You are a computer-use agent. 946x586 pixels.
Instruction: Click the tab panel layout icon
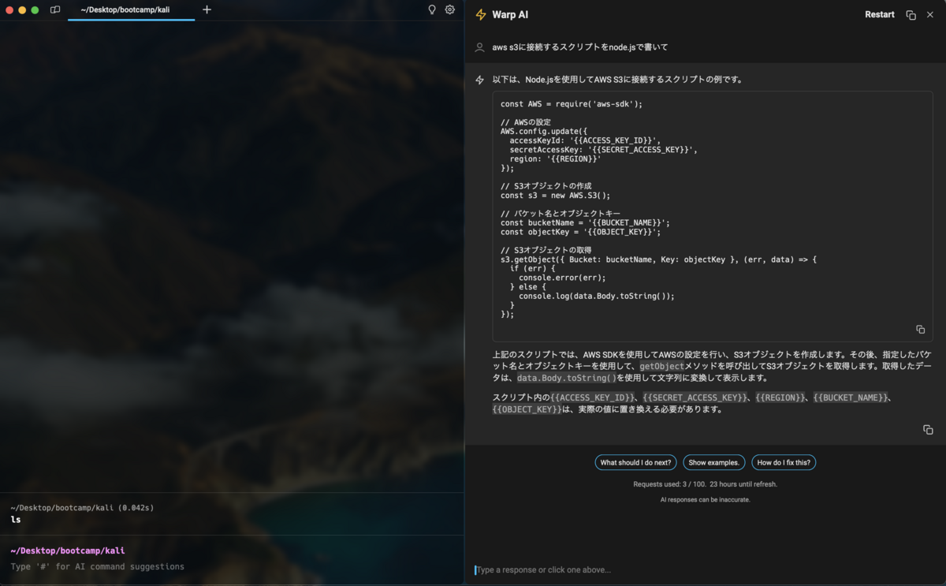pyautogui.click(x=55, y=9)
